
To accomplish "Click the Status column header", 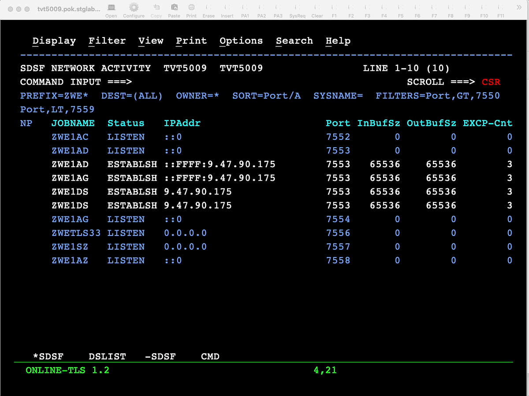I will click(x=126, y=123).
